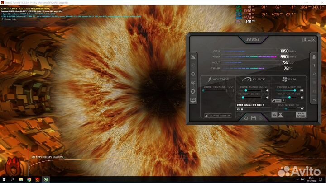Click the NVIDIA GeForce RTX GPU name field

[253, 105]
